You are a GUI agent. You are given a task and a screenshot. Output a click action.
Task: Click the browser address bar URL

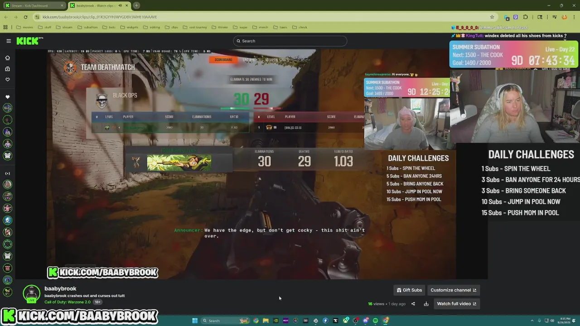[x=100, y=17]
